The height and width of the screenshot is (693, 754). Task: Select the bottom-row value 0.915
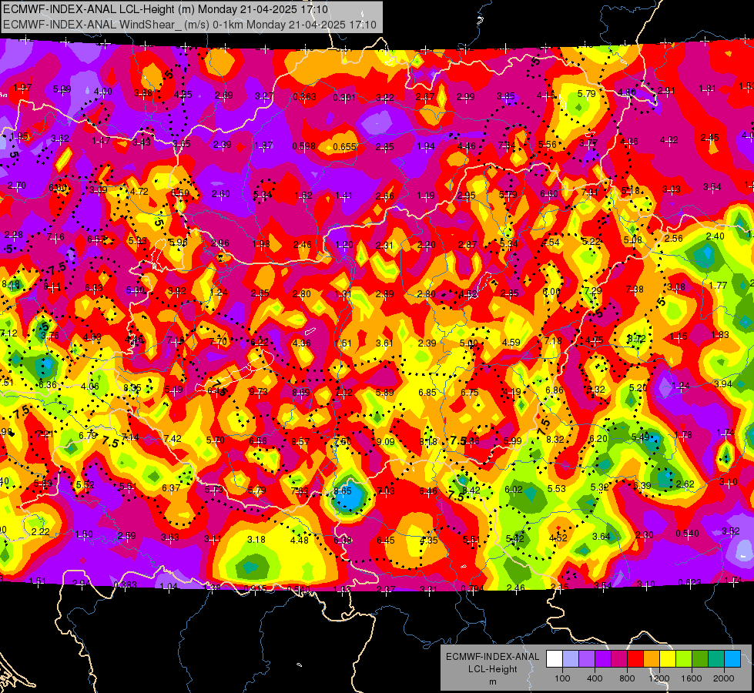point(256,589)
